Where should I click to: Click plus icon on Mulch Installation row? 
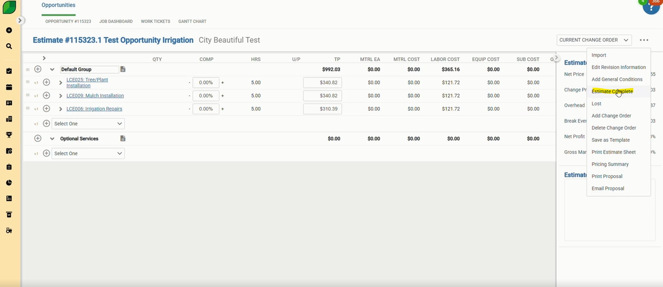(x=46, y=95)
